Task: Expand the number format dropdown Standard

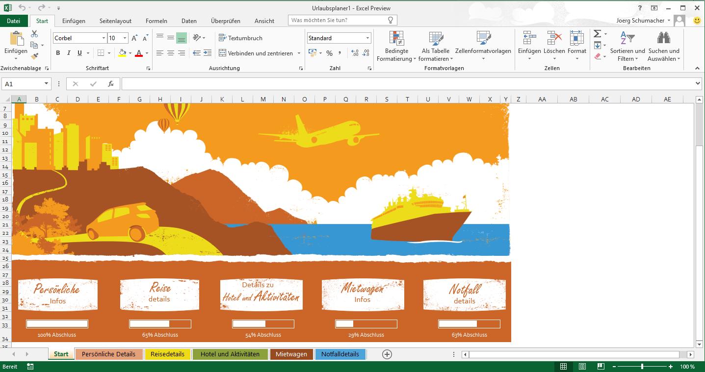Action: 367,38
